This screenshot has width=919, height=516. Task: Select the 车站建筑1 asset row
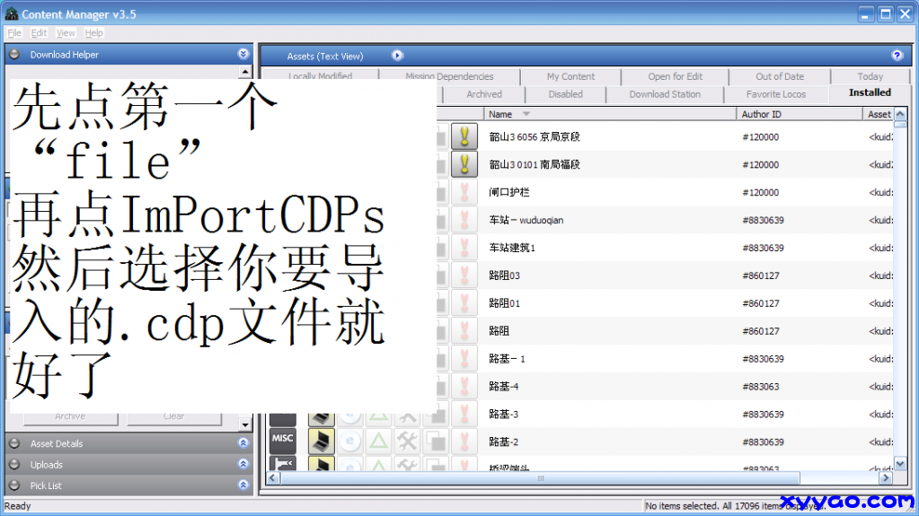pyautogui.click(x=513, y=248)
